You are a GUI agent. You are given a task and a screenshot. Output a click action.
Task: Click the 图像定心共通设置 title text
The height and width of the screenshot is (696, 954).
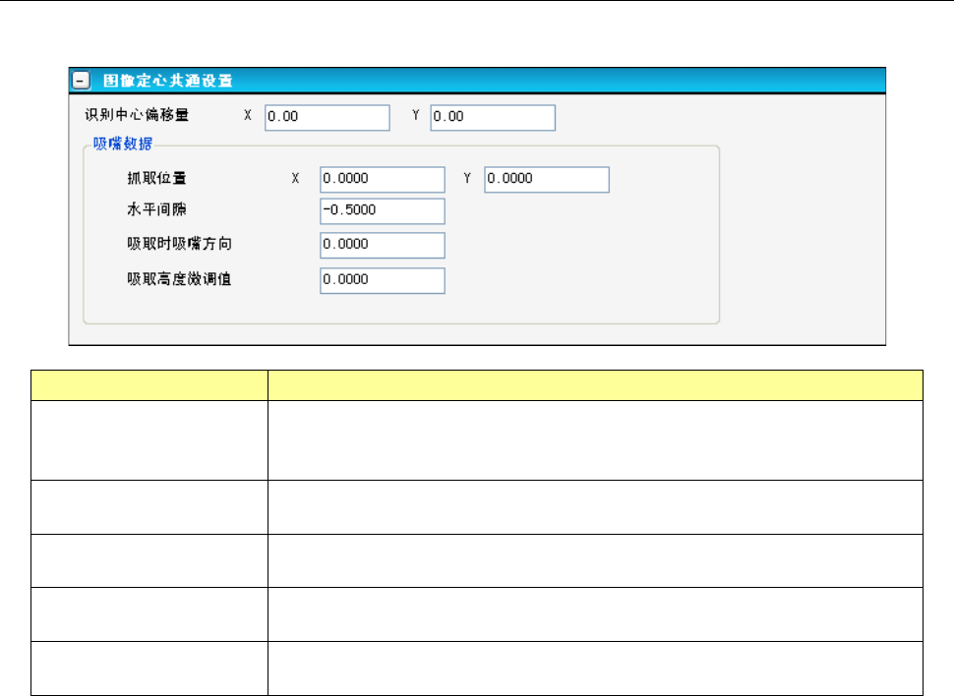167,81
